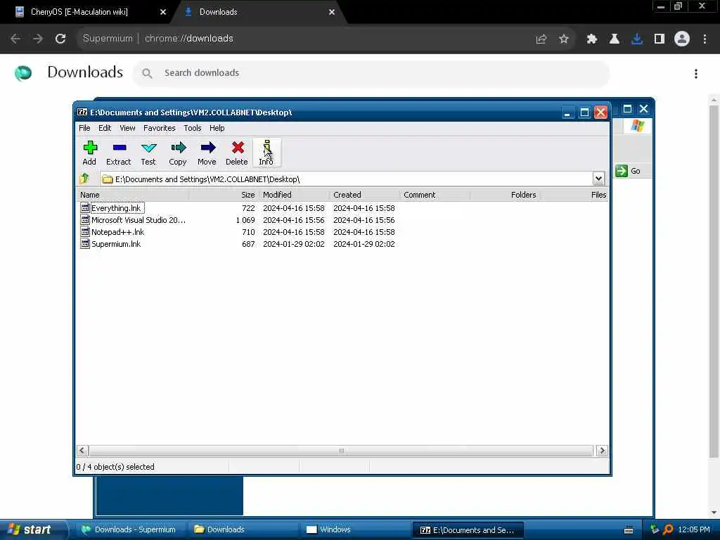Viewport: 720px width, 540px height.
Task: Select the Microsoft Visual Studio 20... shortcut
Action: click(x=139, y=220)
